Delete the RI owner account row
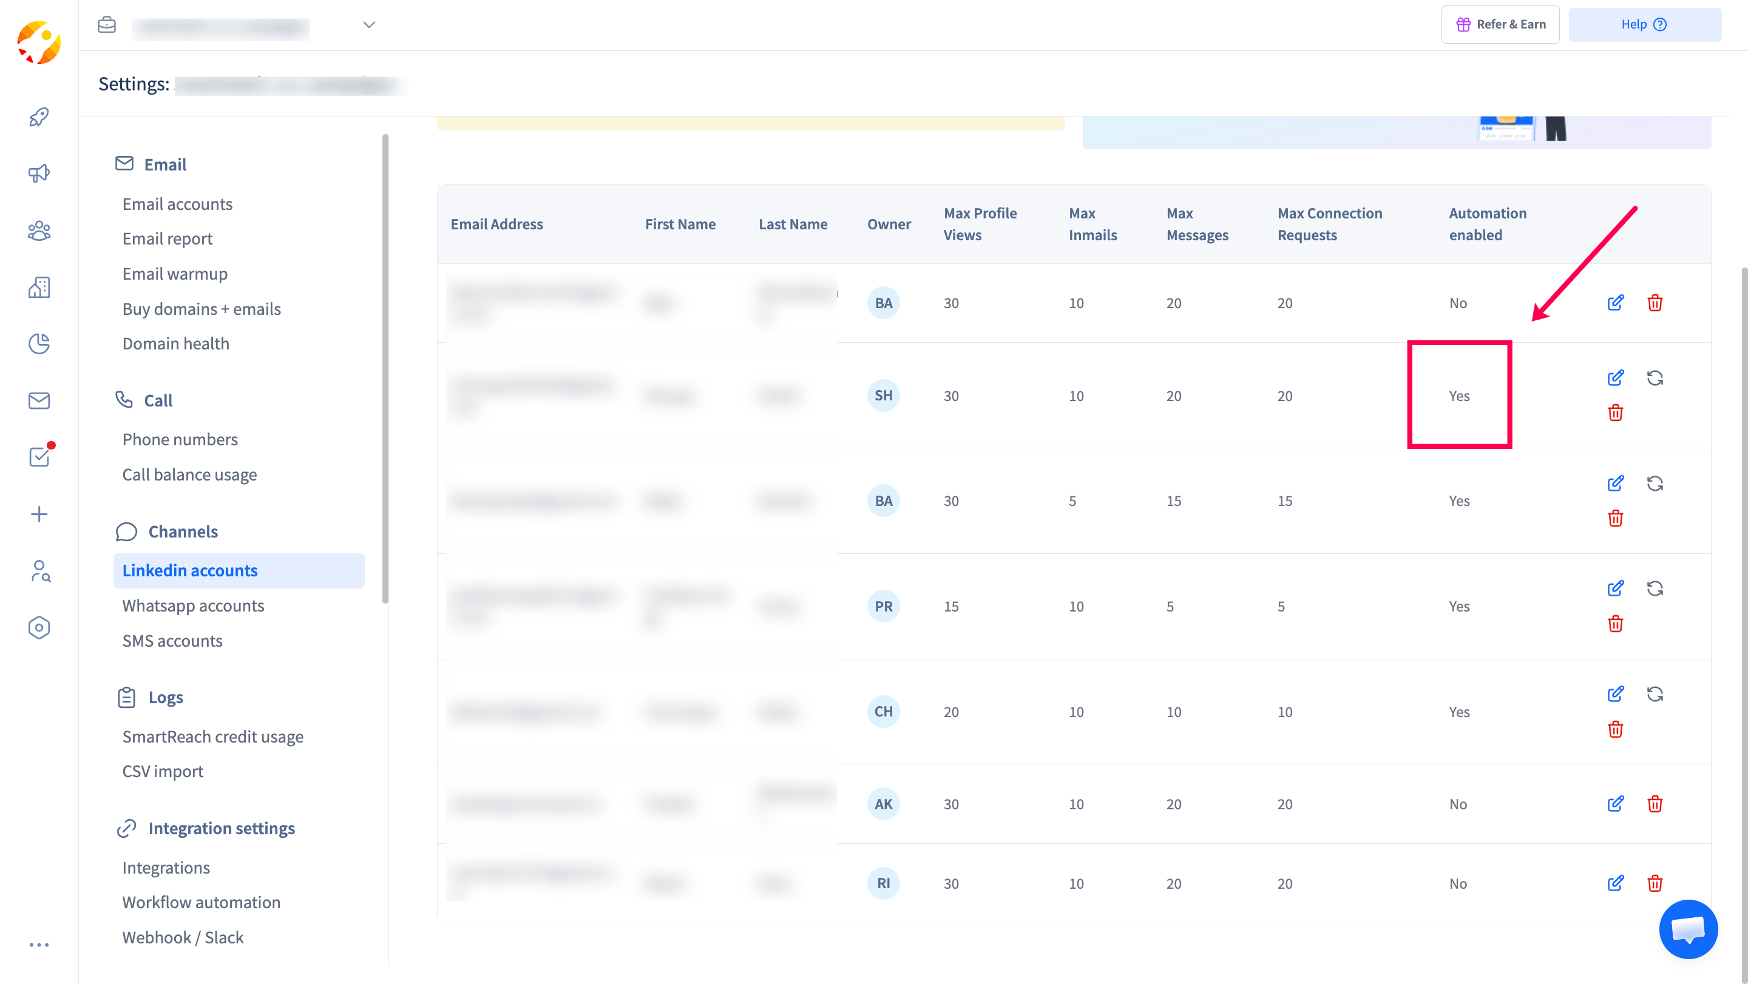1748x984 pixels. pyautogui.click(x=1655, y=883)
